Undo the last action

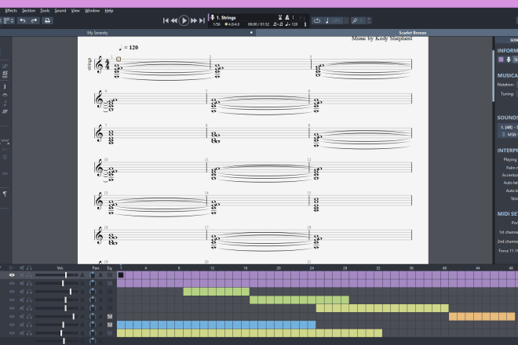(23, 20)
